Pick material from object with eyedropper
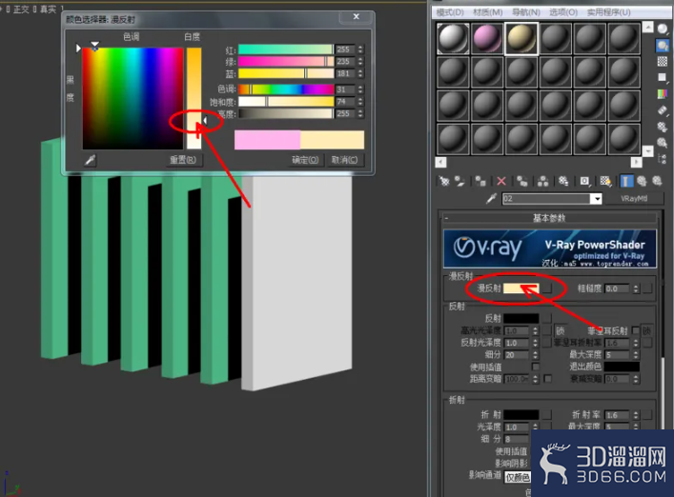The width and height of the screenshot is (674, 497). pyautogui.click(x=491, y=198)
